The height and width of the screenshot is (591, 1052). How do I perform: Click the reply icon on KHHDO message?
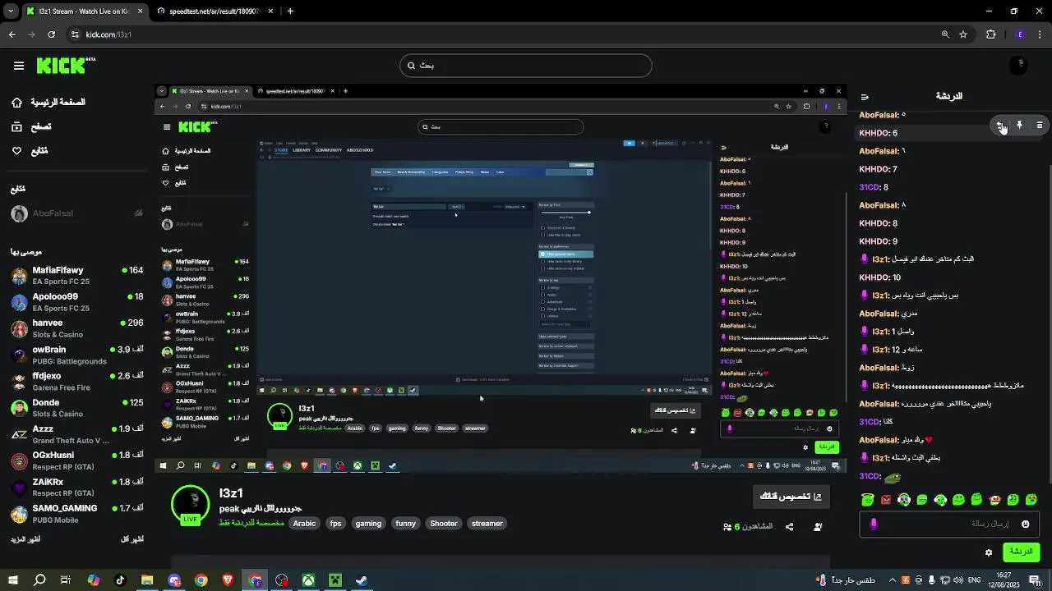tap(1000, 126)
